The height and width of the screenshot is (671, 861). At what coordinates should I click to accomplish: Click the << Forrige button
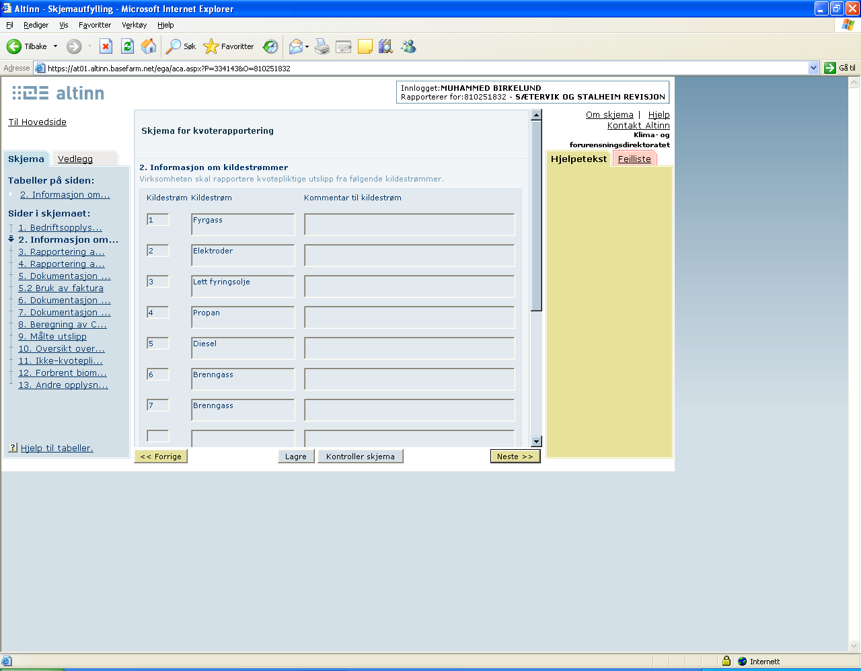161,457
